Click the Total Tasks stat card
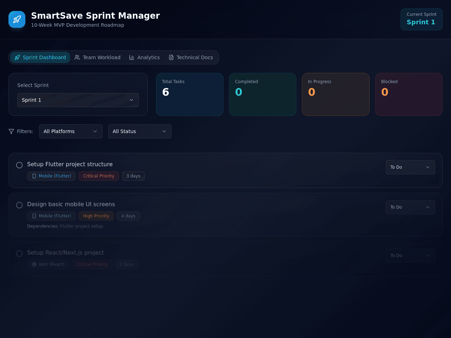 (190, 94)
